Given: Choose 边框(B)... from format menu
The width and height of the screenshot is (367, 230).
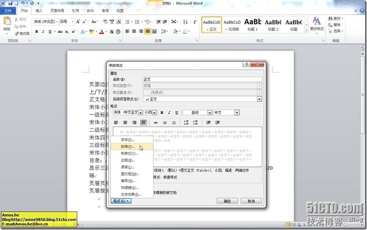Looking at the screenshot, I should point(132,160).
